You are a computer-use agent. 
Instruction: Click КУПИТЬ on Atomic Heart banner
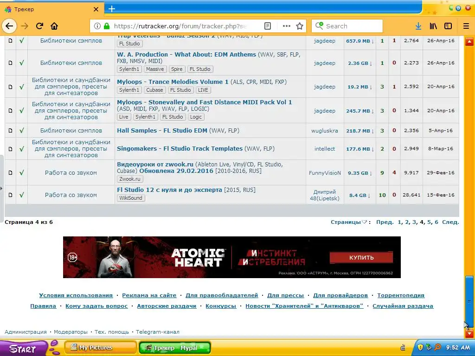click(361, 258)
